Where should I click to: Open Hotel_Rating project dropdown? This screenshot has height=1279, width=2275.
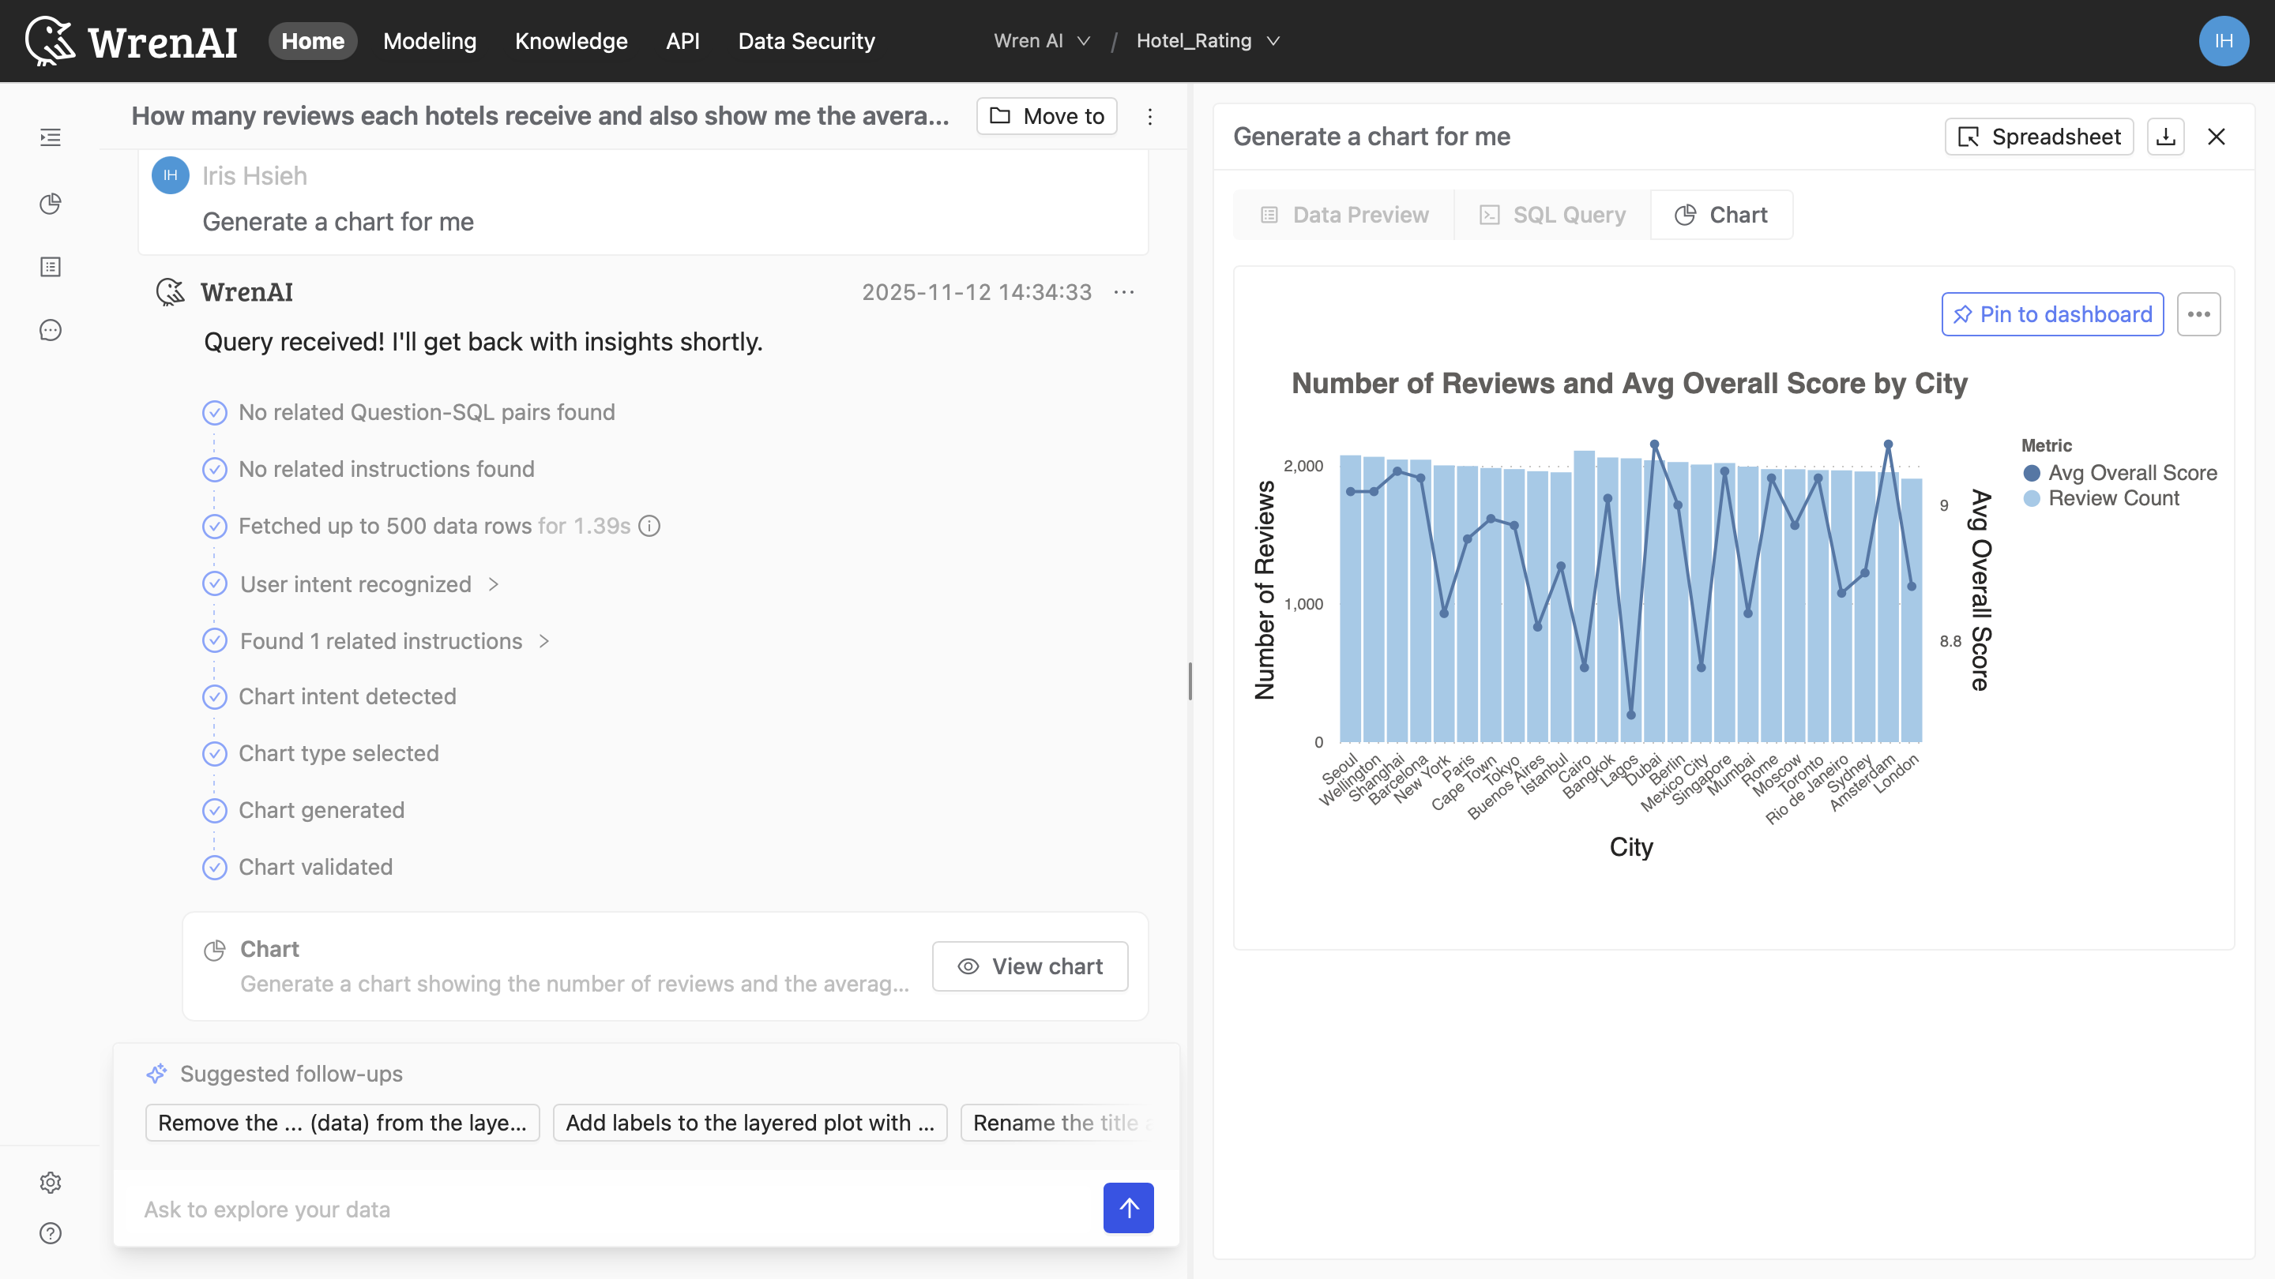(x=1206, y=40)
